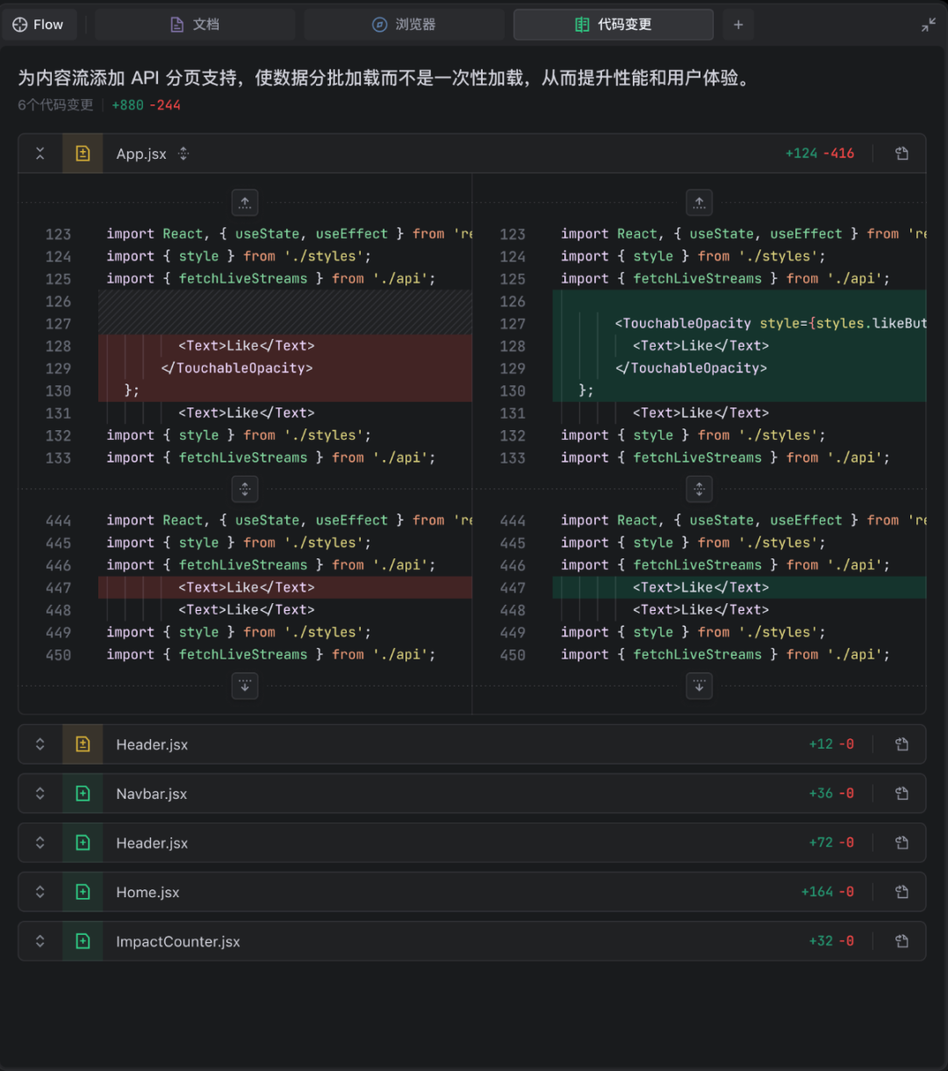Copy icon on the Home.jsx row
Image resolution: width=948 pixels, height=1071 pixels.
coord(901,892)
